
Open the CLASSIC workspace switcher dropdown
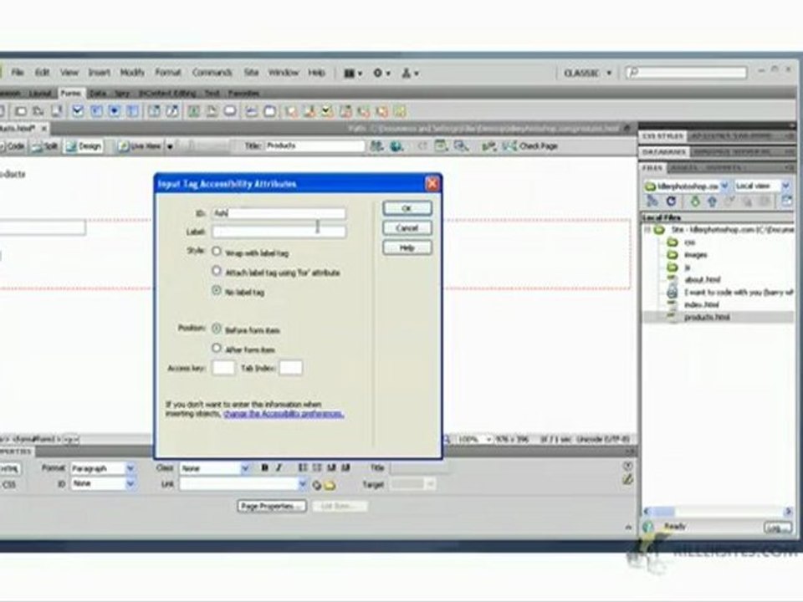click(588, 74)
